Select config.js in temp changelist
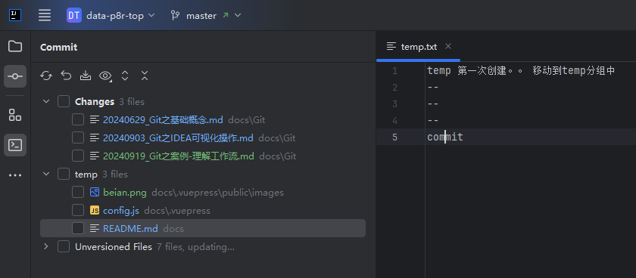The width and height of the screenshot is (636, 278). point(121,211)
